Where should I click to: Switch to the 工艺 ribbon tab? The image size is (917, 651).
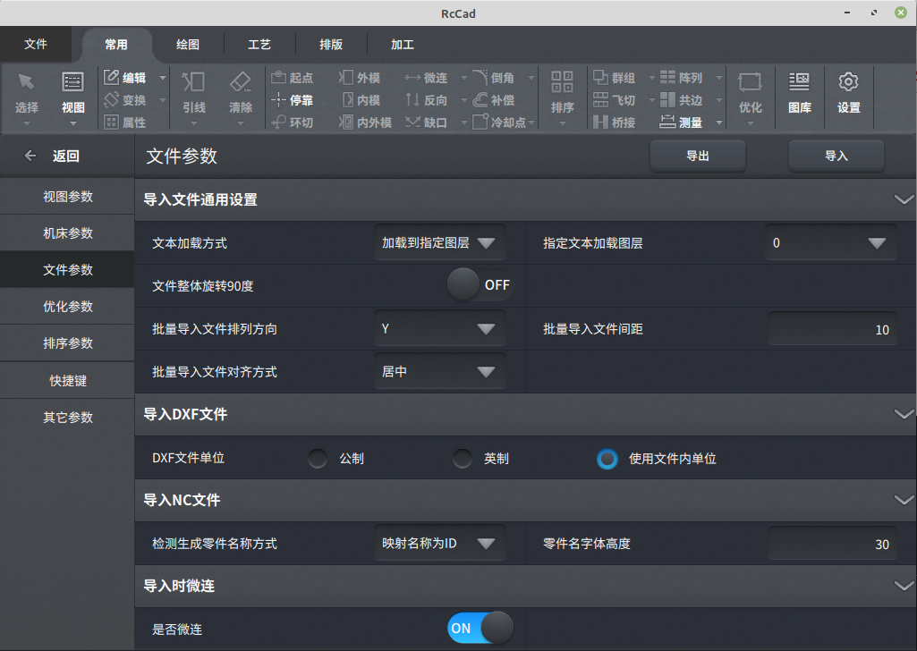click(x=259, y=44)
